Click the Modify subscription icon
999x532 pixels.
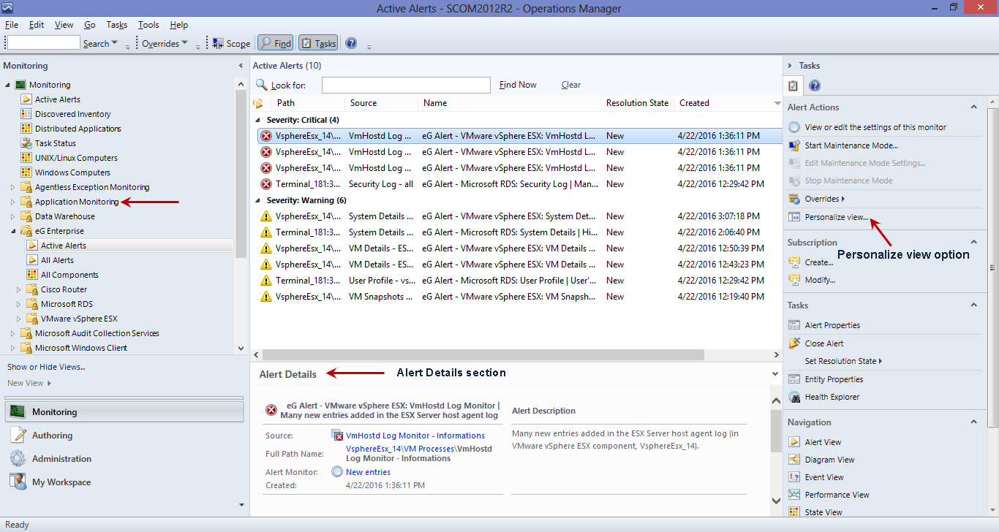coord(794,280)
